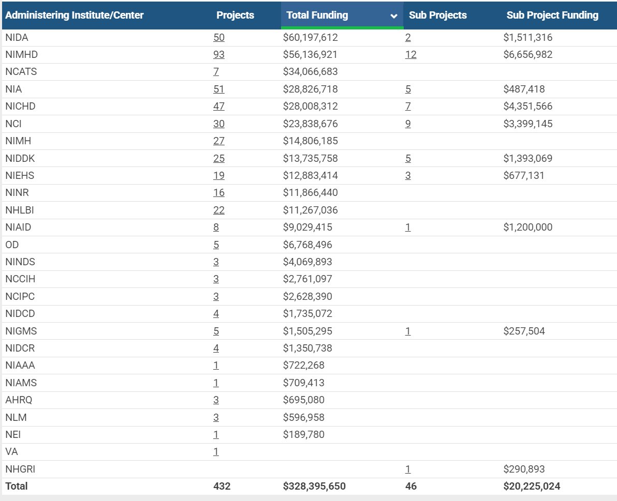Open NIGMS's 5 projects link

216,331
